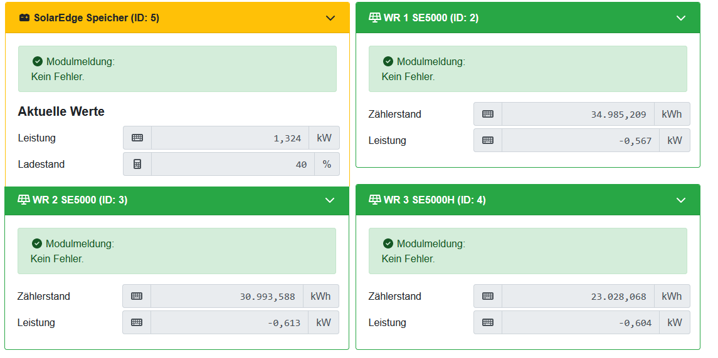Collapse WR 3 SE5000H card via chevron

[681, 200]
